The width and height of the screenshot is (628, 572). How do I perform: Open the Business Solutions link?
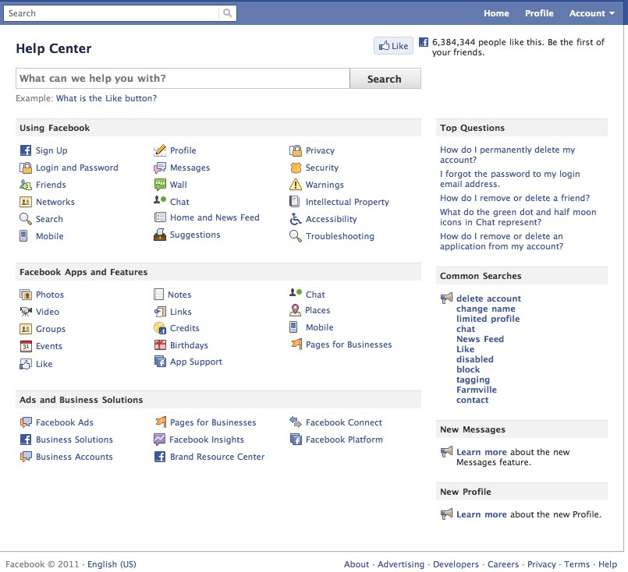[74, 440]
